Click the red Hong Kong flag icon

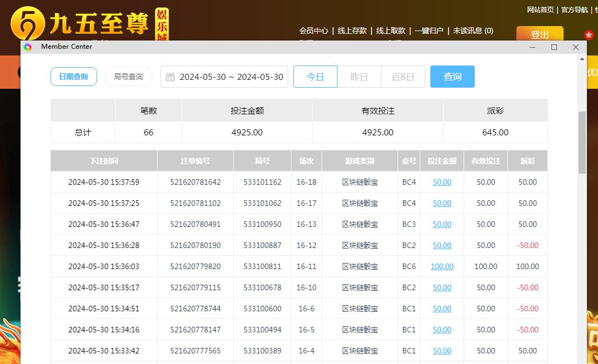pos(588,35)
